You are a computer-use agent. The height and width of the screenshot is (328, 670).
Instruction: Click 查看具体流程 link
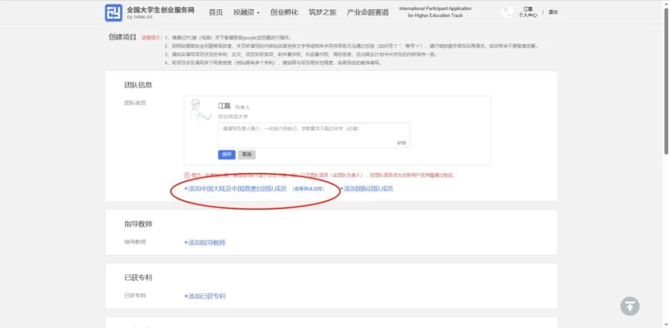(x=308, y=188)
